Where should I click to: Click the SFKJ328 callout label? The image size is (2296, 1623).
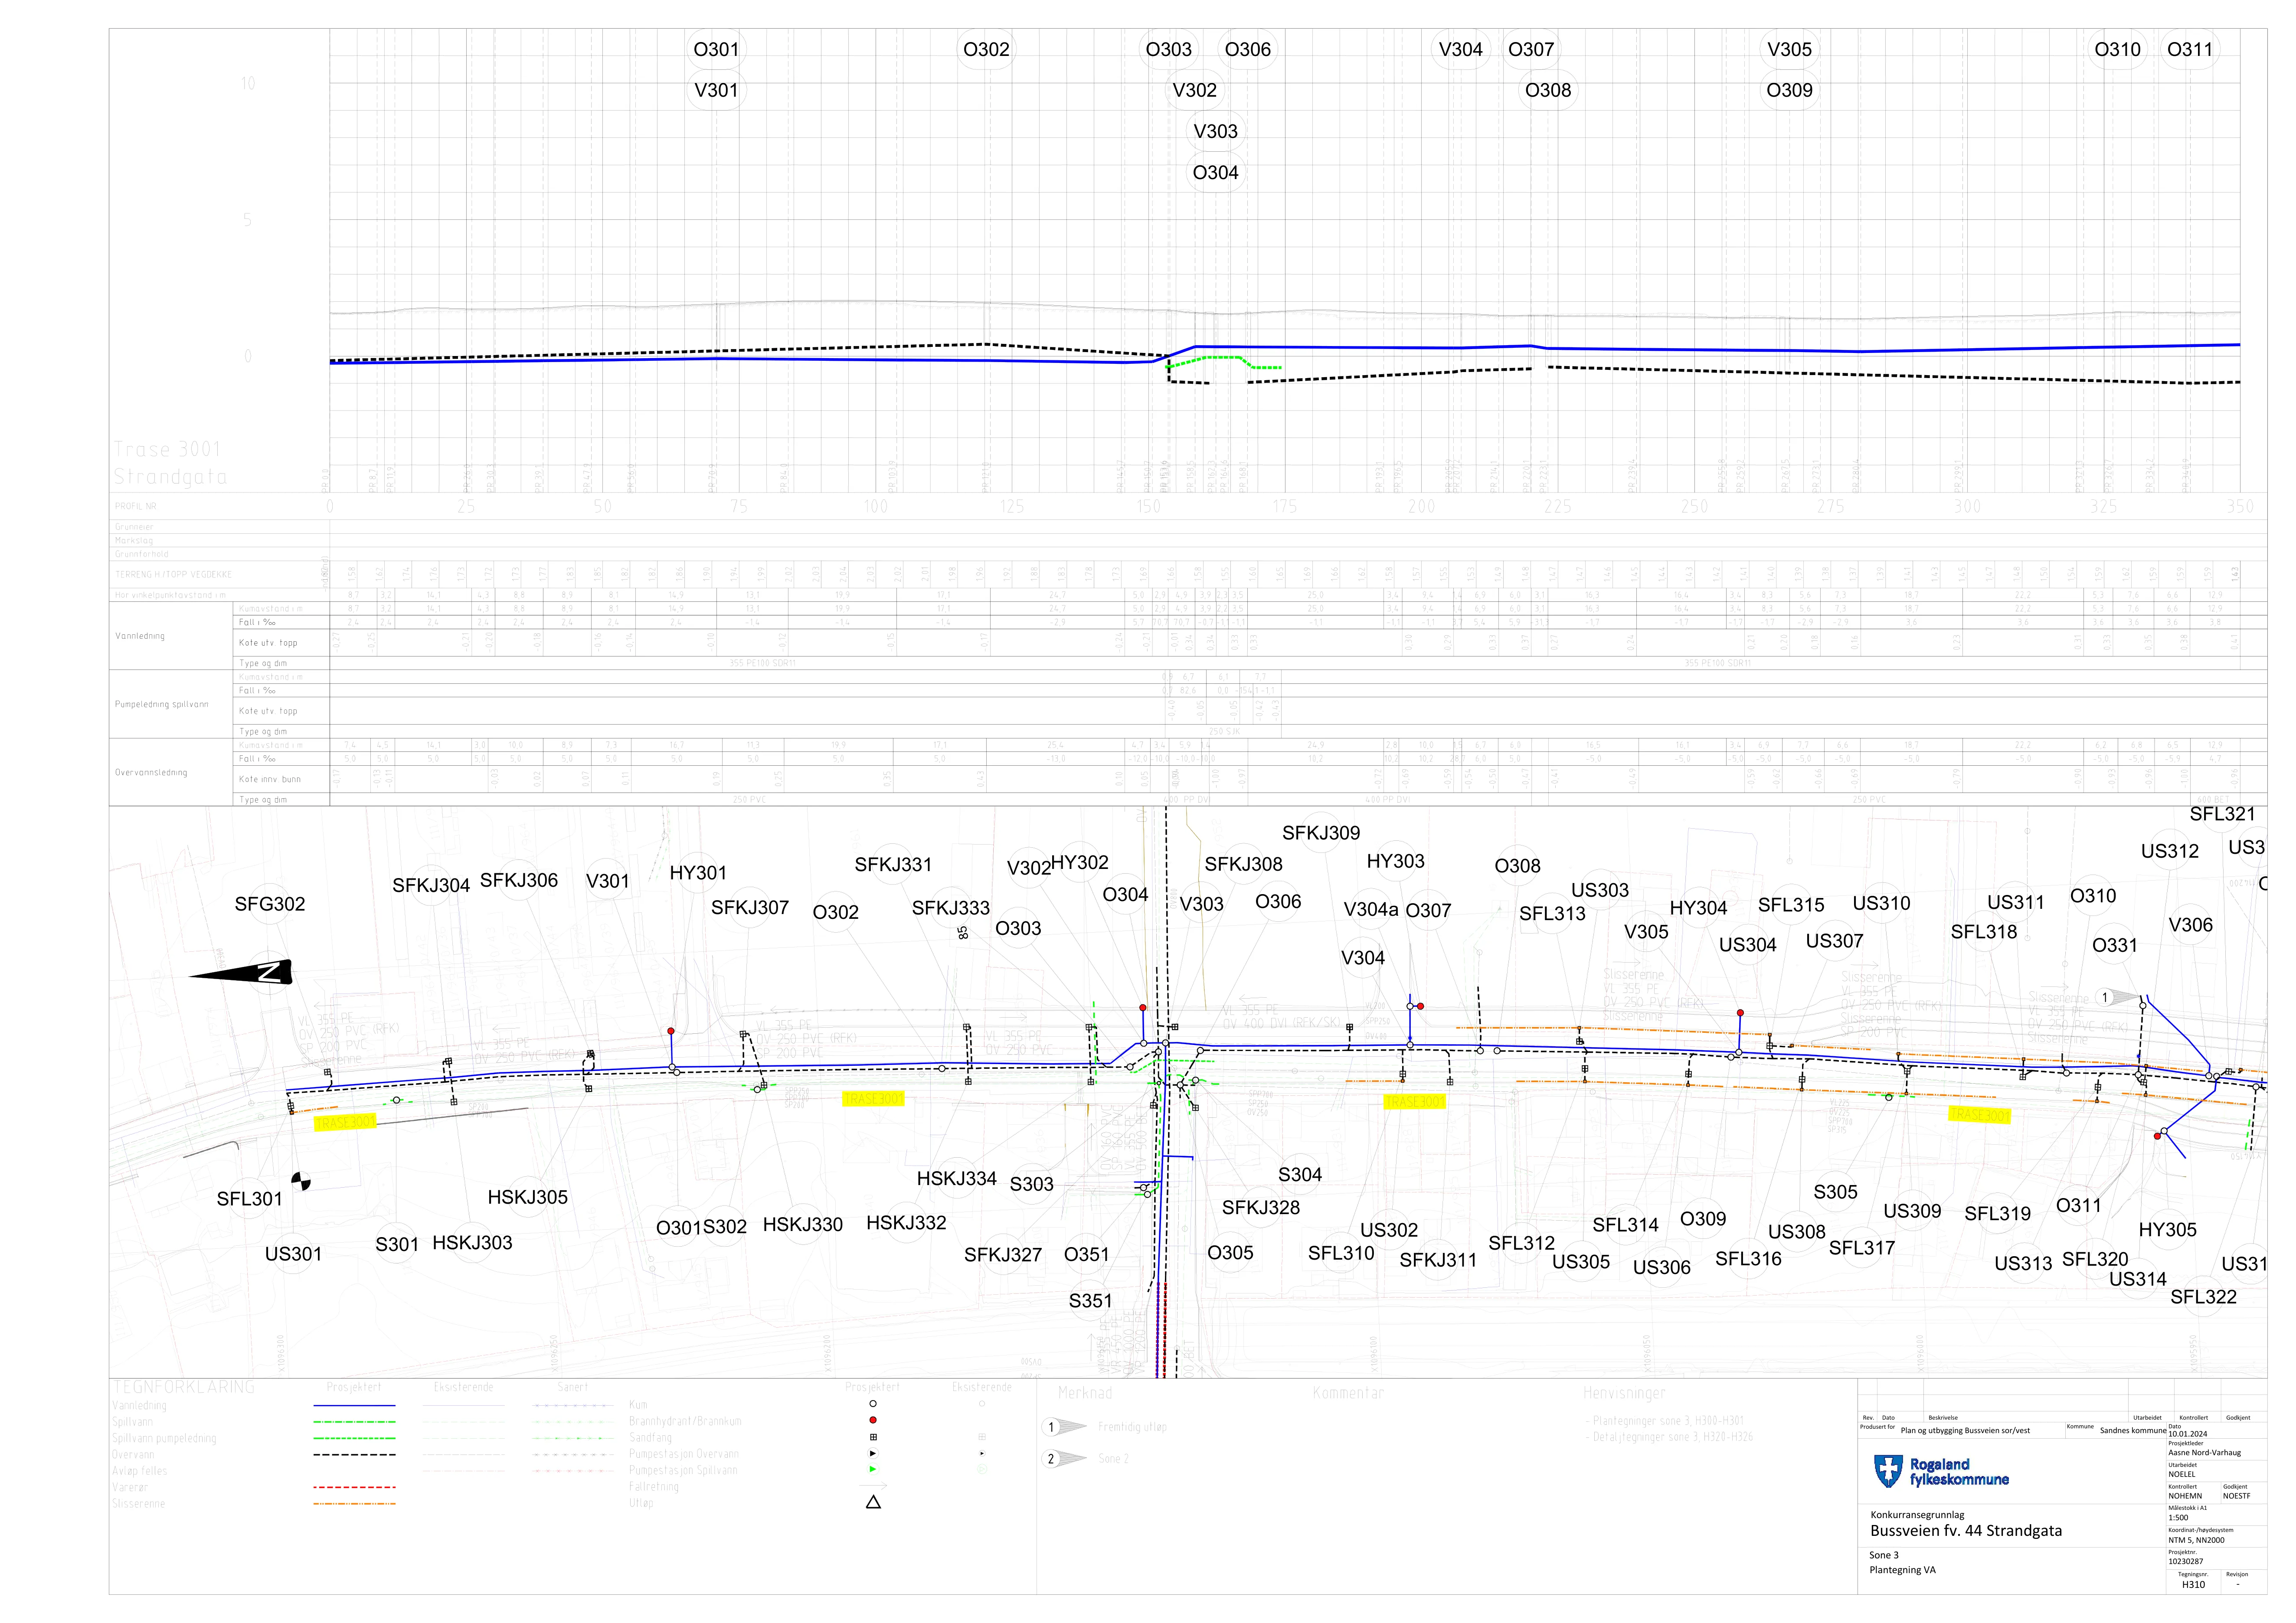1261,1208
